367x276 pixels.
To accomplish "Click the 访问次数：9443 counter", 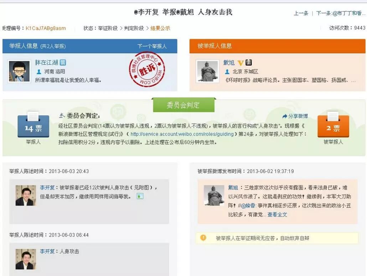I will tap(347, 28).
